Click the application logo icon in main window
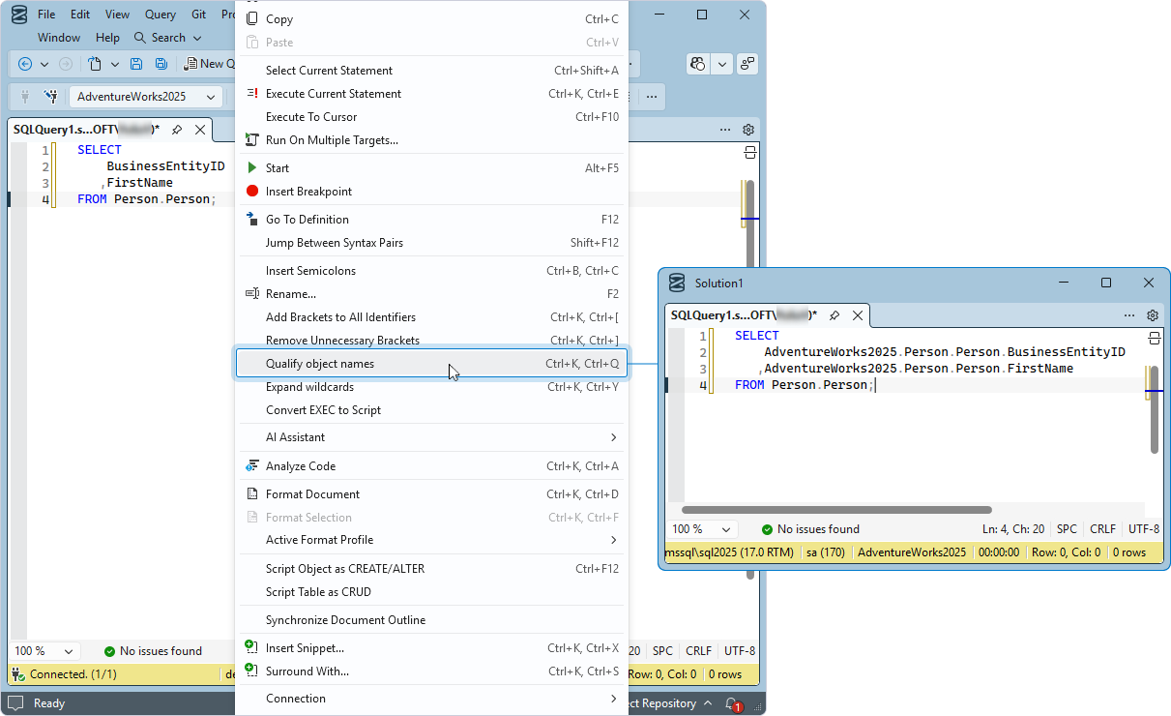The width and height of the screenshot is (1171, 716). coord(19,15)
